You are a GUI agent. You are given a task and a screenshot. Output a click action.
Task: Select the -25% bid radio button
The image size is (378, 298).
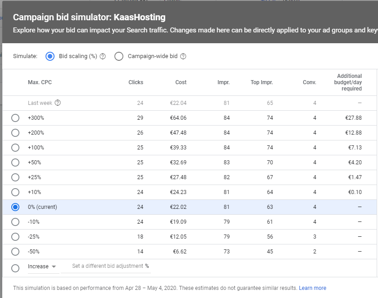point(15,237)
